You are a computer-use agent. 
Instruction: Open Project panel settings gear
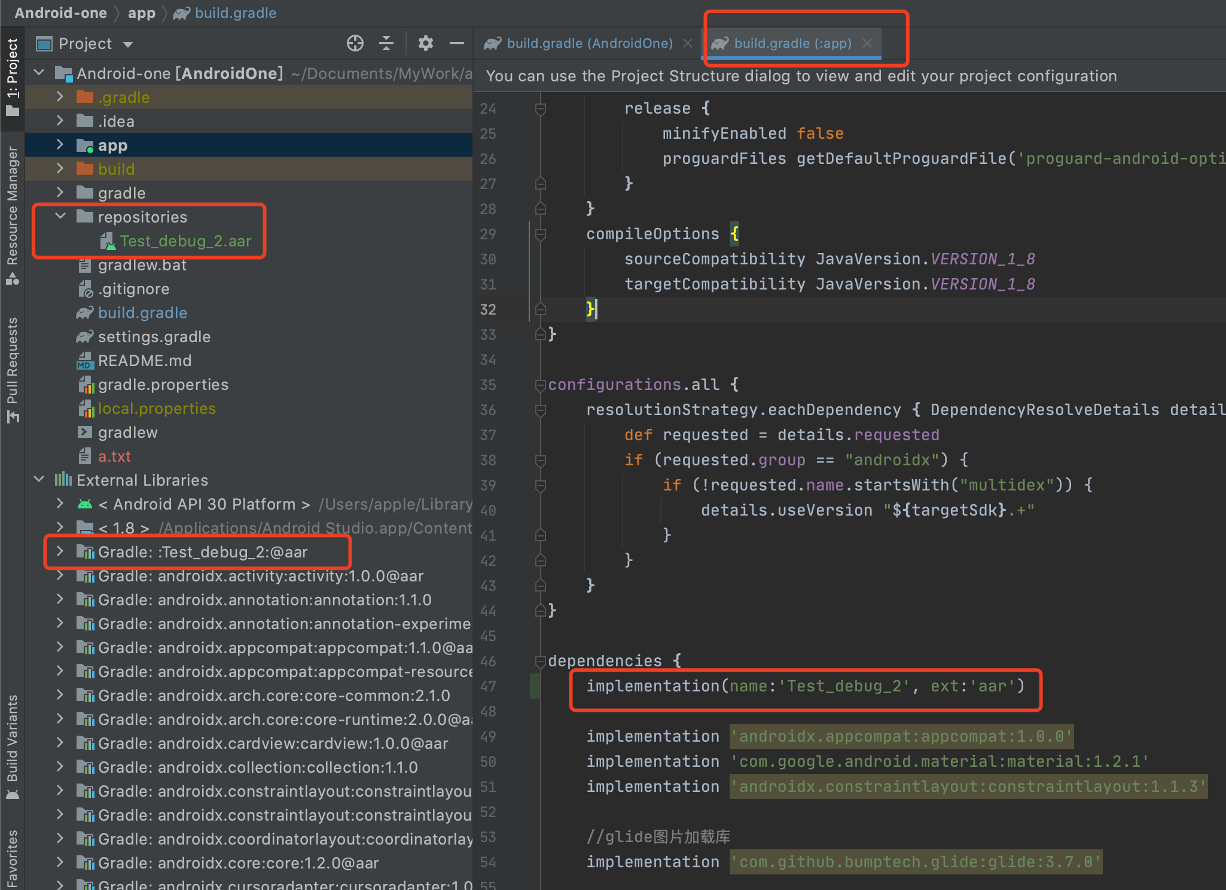[425, 43]
